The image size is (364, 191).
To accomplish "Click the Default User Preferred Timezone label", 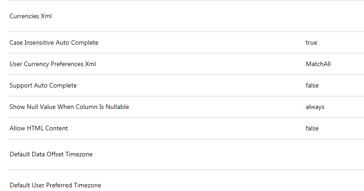I will 55,185.
